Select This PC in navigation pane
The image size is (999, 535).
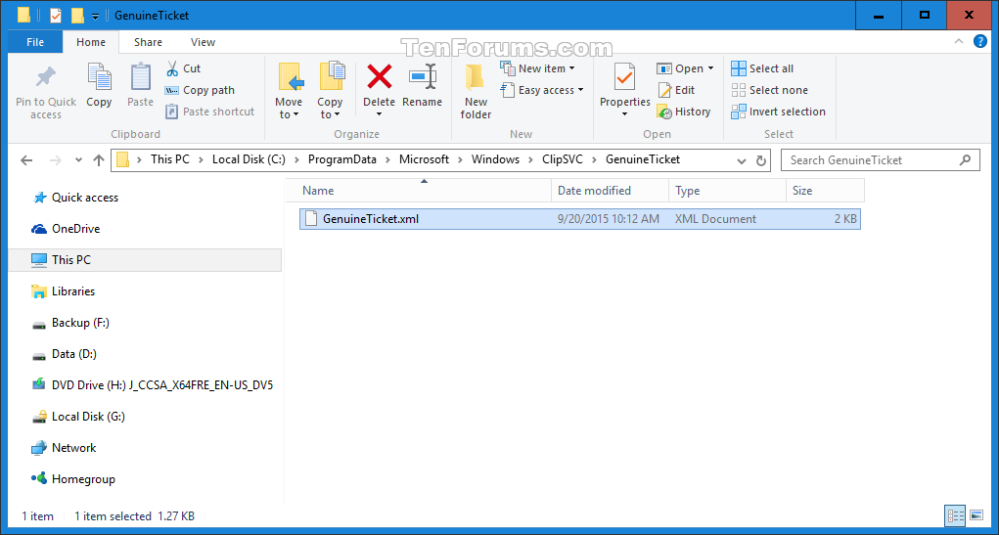[145, 260]
